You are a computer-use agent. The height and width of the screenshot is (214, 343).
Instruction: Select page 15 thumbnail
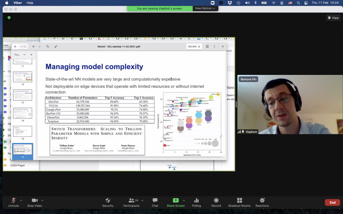(23, 131)
